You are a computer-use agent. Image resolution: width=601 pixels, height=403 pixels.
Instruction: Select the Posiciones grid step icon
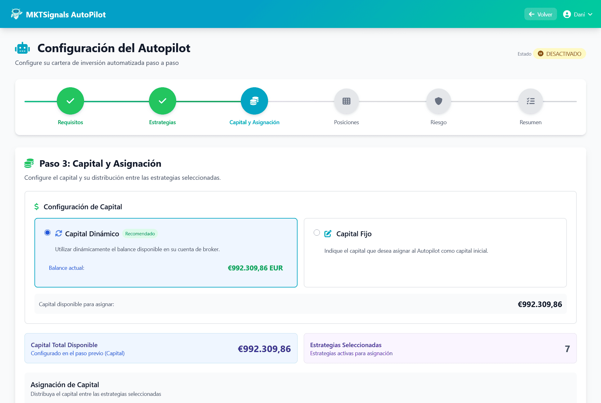click(346, 101)
